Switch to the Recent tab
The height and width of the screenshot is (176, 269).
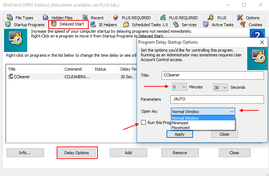tap(93, 18)
